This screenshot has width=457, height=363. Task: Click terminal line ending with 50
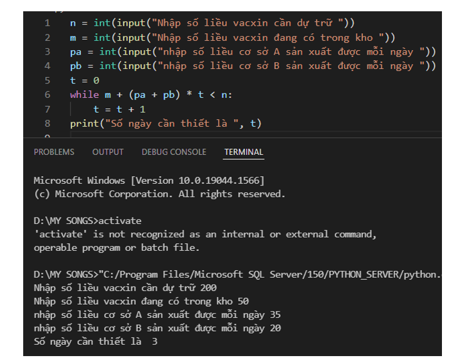click(x=141, y=301)
